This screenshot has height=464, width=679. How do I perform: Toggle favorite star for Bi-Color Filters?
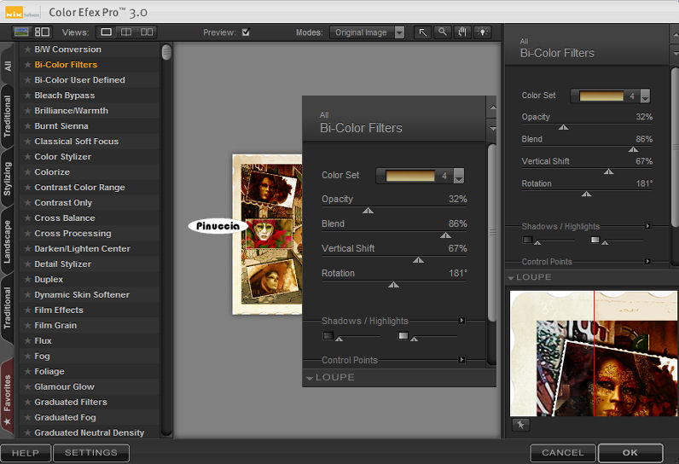tap(27, 65)
